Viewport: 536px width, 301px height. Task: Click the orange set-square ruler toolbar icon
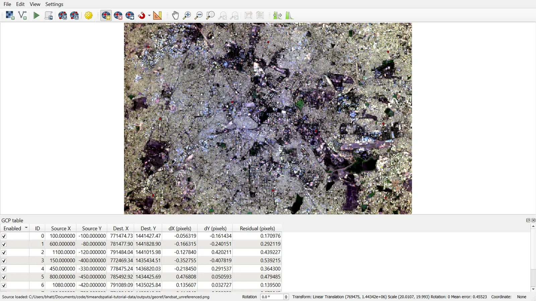click(157, 15)
